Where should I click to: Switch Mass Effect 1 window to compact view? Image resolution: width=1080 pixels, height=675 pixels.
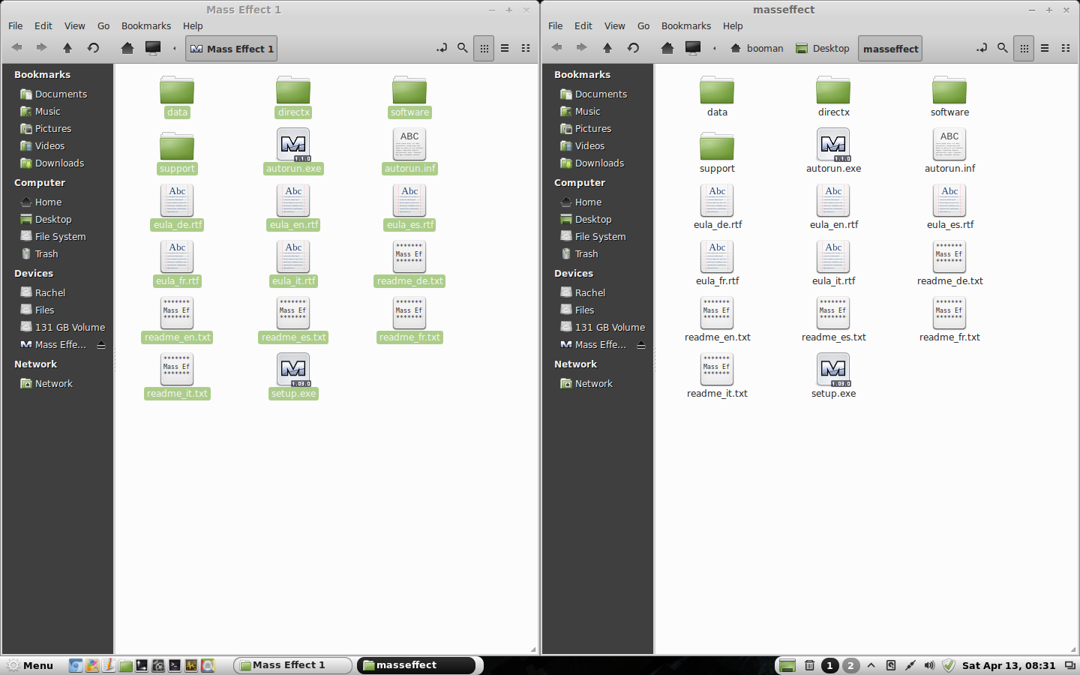point(526,48)
